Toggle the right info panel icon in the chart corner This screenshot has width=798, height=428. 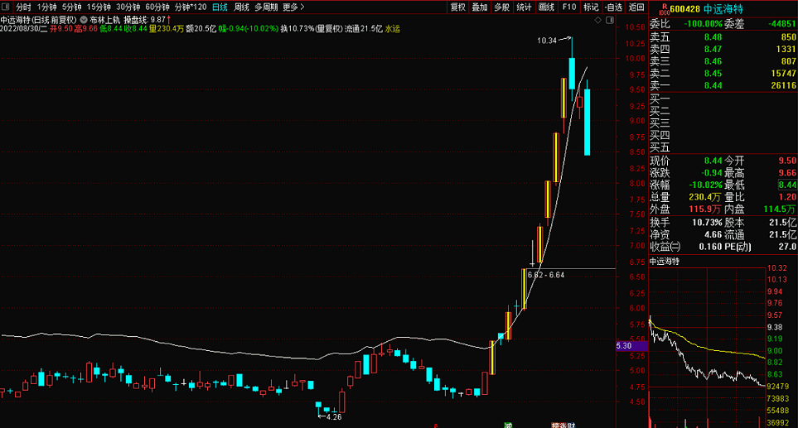(x=610, y=21)
